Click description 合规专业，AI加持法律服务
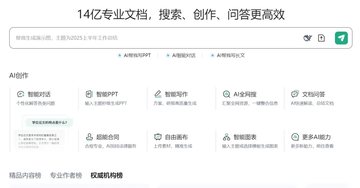This screenshot has height=188, width=360. coord(110,146)
